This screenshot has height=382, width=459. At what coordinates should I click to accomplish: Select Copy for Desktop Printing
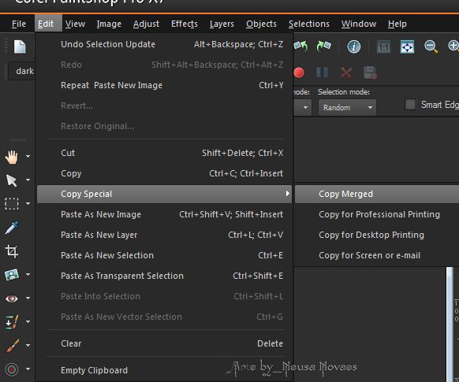pos(377,235)
